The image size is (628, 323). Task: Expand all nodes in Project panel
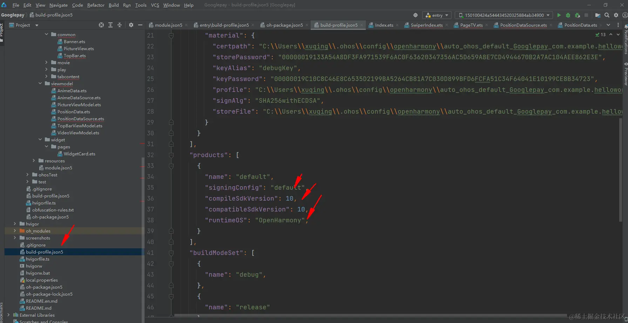click(110, 25)
